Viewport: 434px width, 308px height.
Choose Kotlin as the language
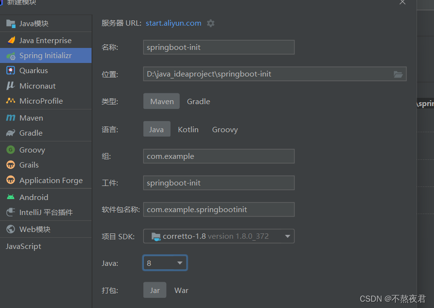pos(188,129)
